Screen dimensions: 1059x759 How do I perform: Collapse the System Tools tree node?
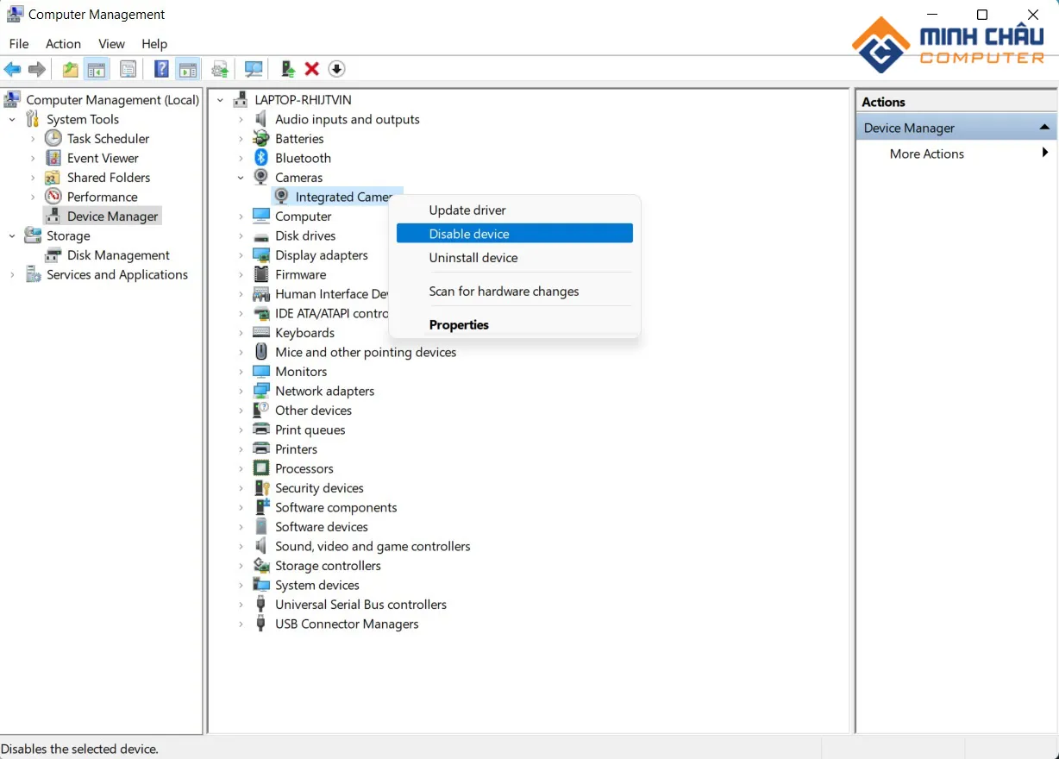pyautogui.click(x=12, y=120)
